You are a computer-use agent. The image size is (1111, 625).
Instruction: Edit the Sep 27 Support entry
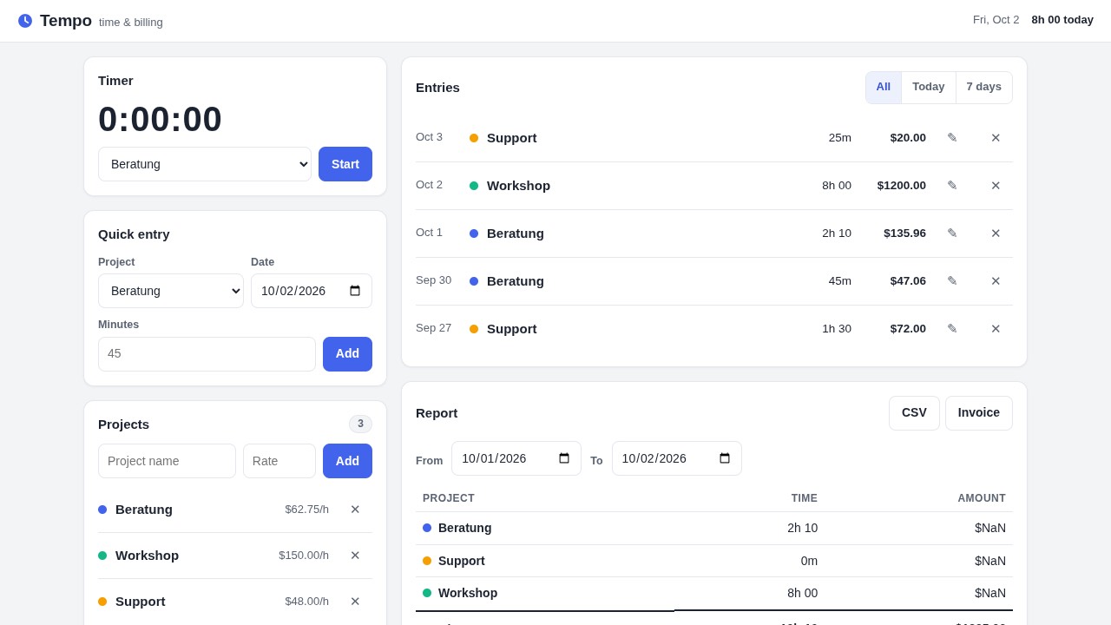(952, 329)
